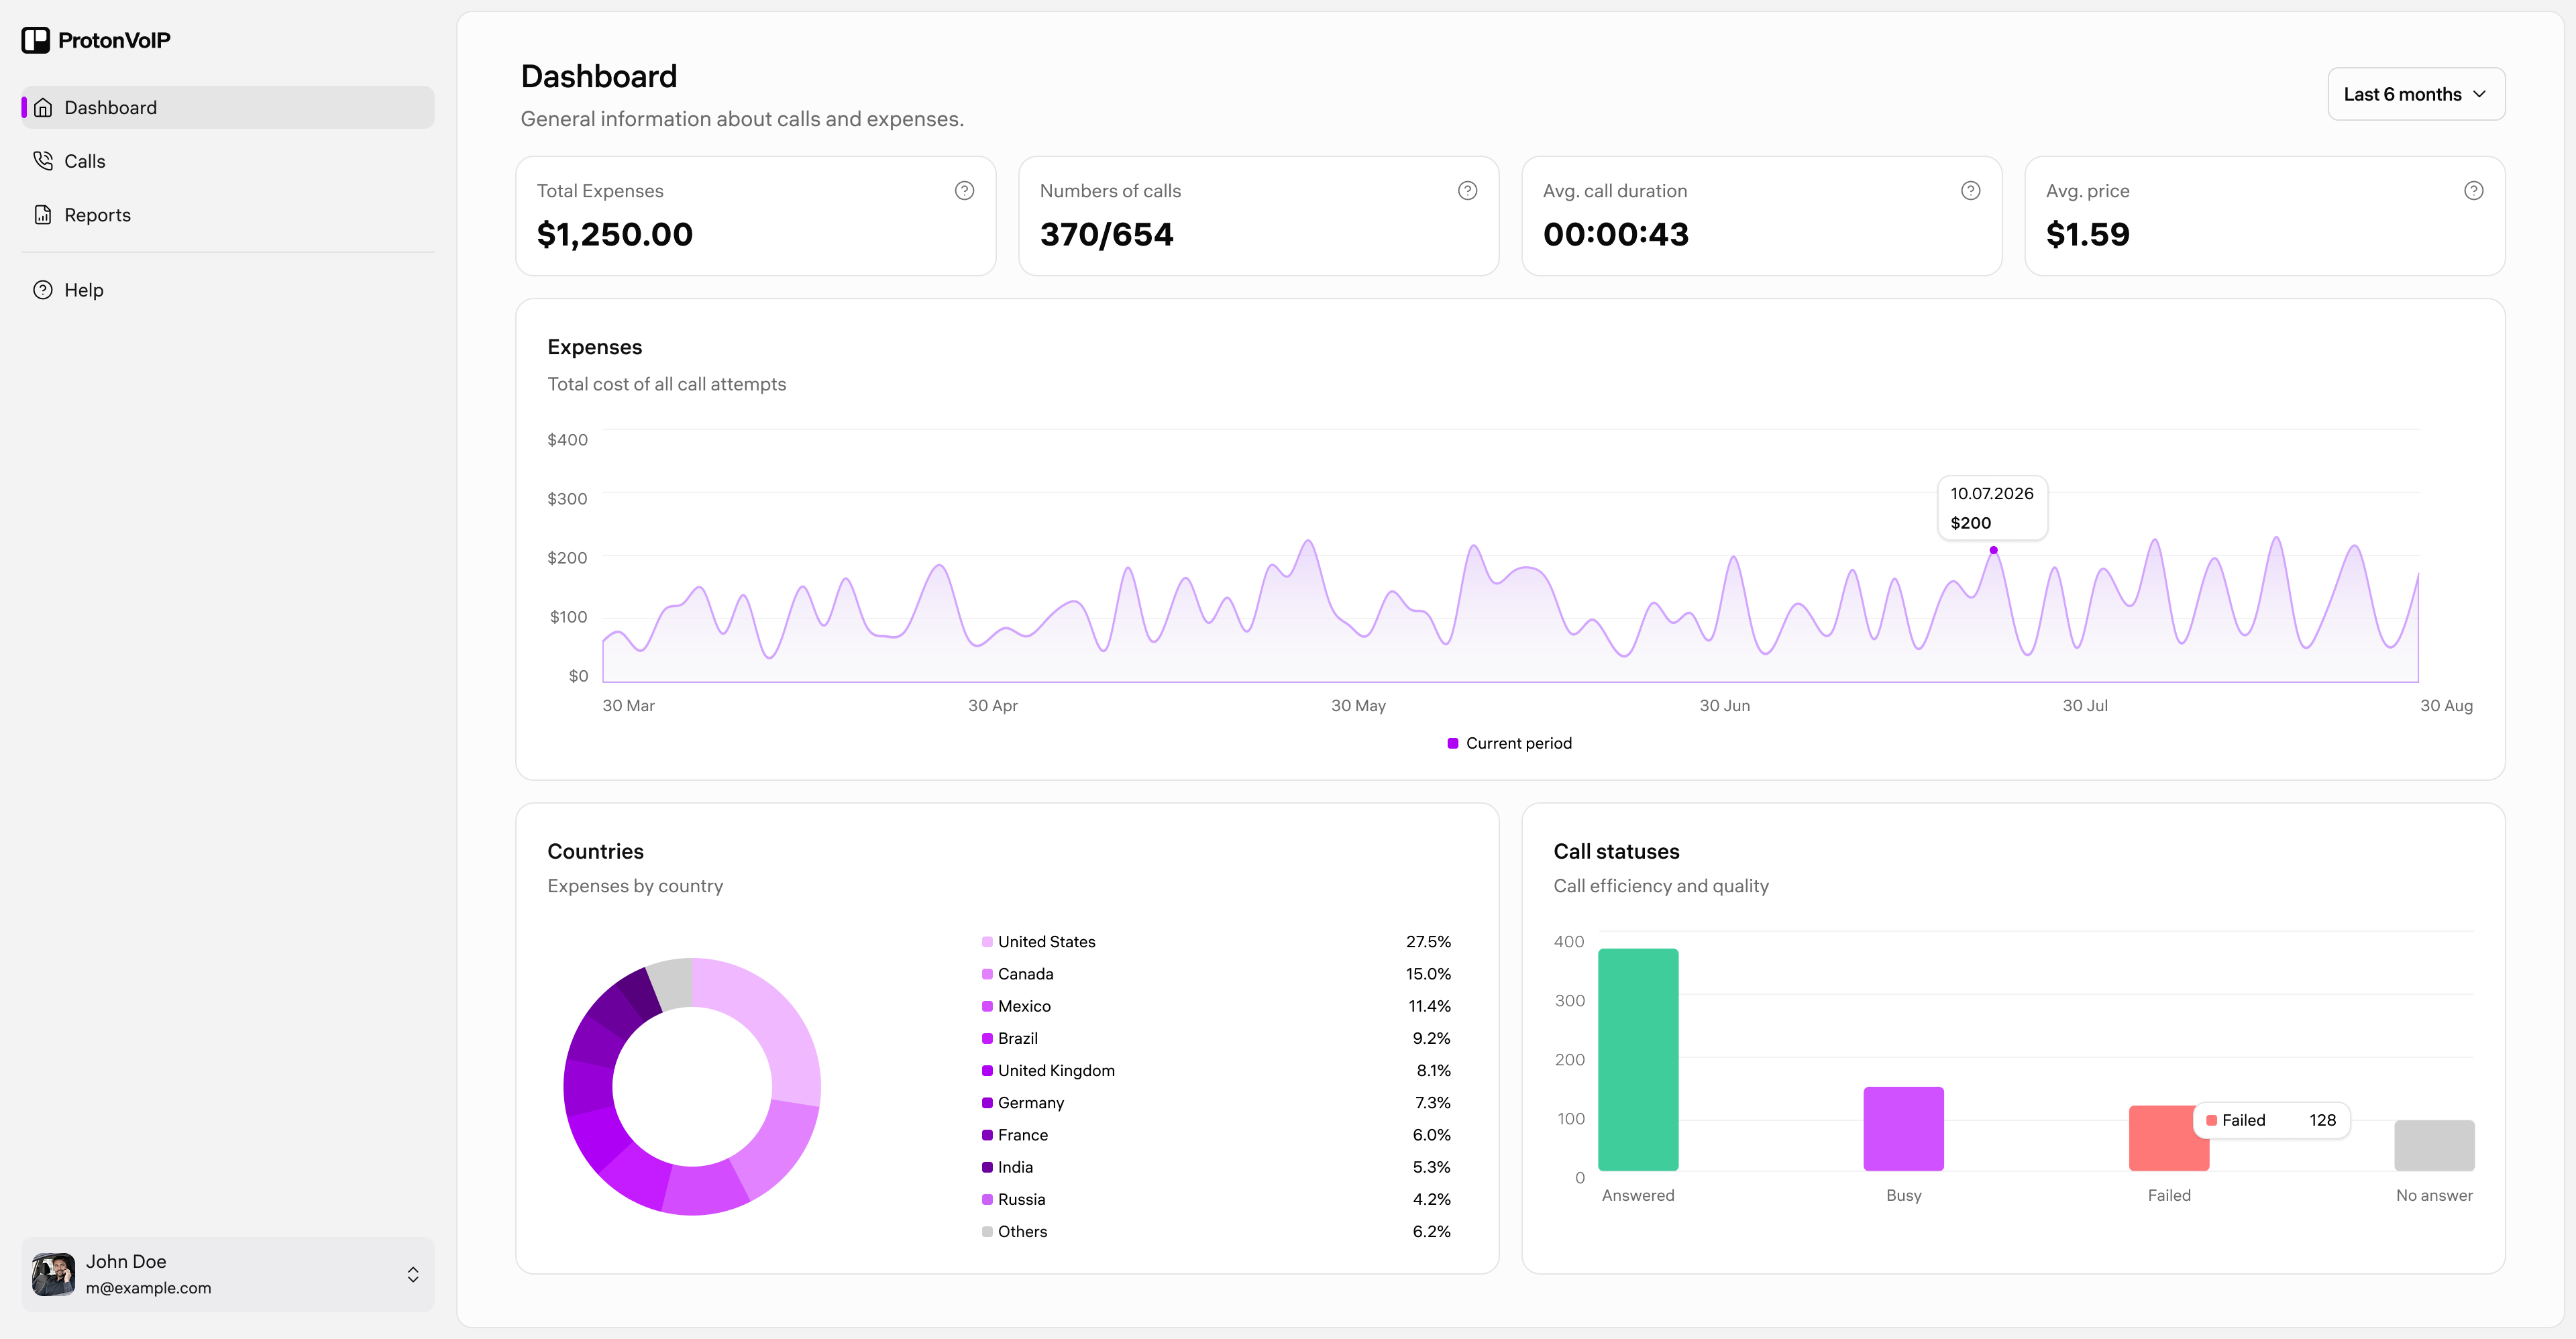Viewport: 2576px width, 1339px height.
Task: Click the Avg. price help icon
Action: (2473, 191)
